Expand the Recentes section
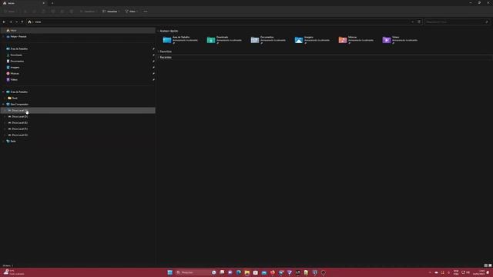This screenshot has width=493, height=277. point(158,58)
